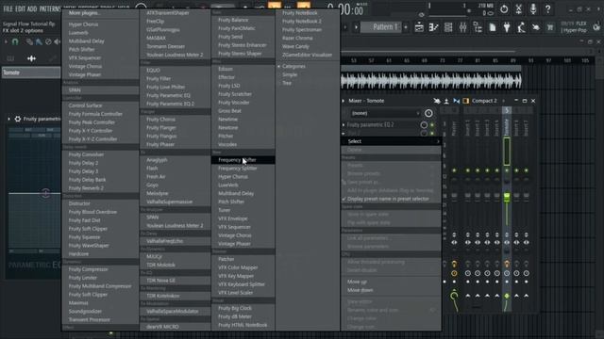This screenshot has height=339, width=604.
Task: Open the Piano roll window icon
Action: click(434, 27)
